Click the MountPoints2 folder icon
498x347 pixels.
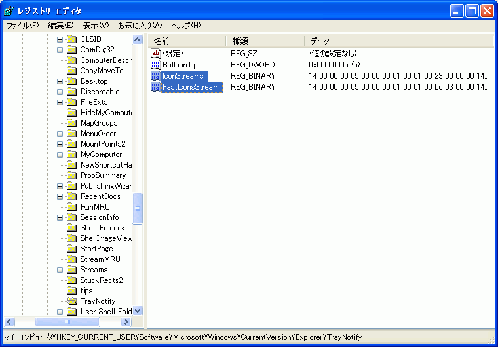(x=72, y=144)
